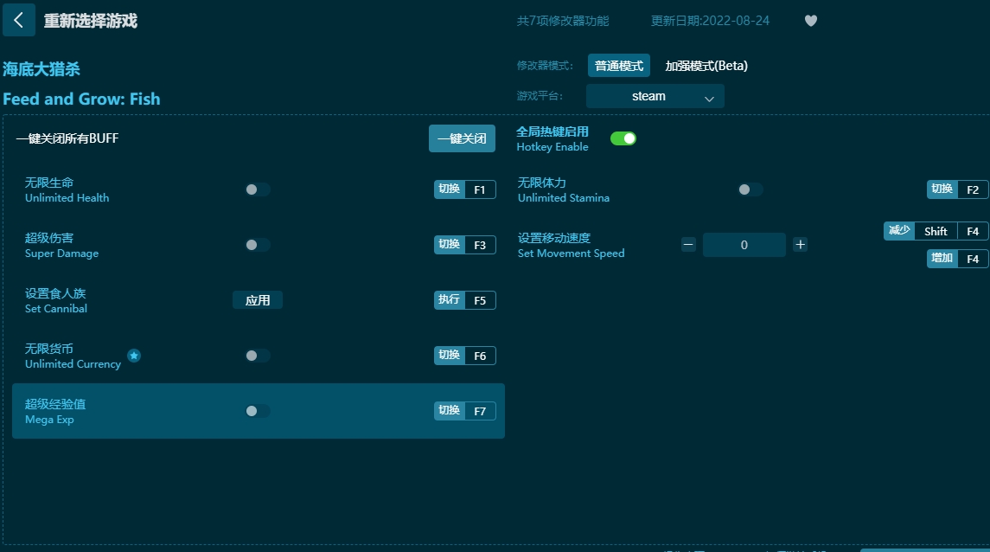Click the heart favorite icon
This screenshot has height=552, width=990.
[811, 21]
